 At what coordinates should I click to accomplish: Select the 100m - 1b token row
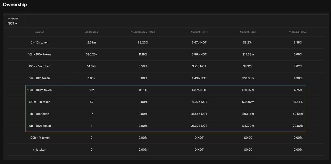(x=40, y=102)
